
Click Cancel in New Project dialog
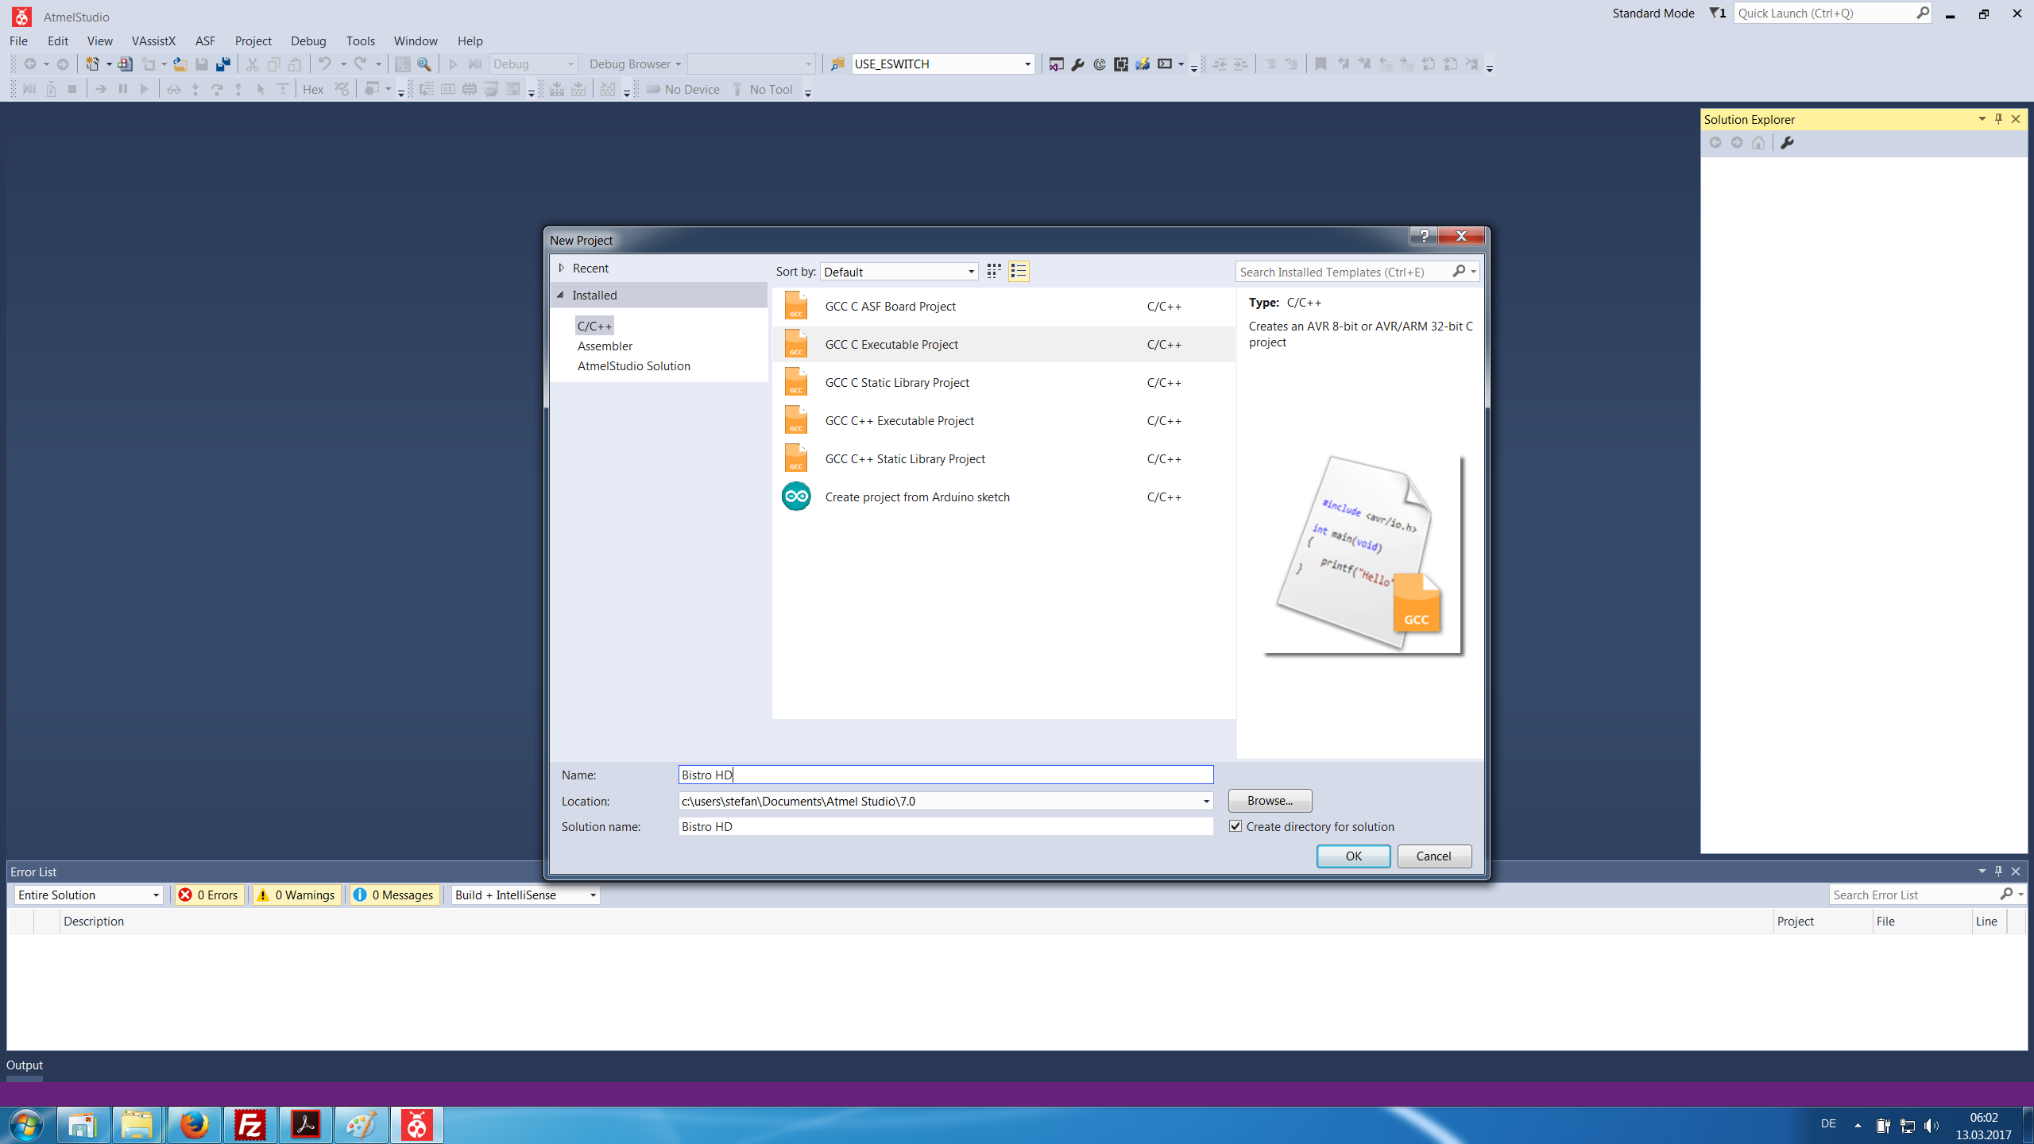point(1434,856)
